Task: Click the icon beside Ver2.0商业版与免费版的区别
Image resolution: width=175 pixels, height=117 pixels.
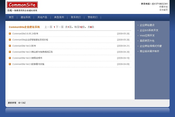Action: click(x=10, y=52)
